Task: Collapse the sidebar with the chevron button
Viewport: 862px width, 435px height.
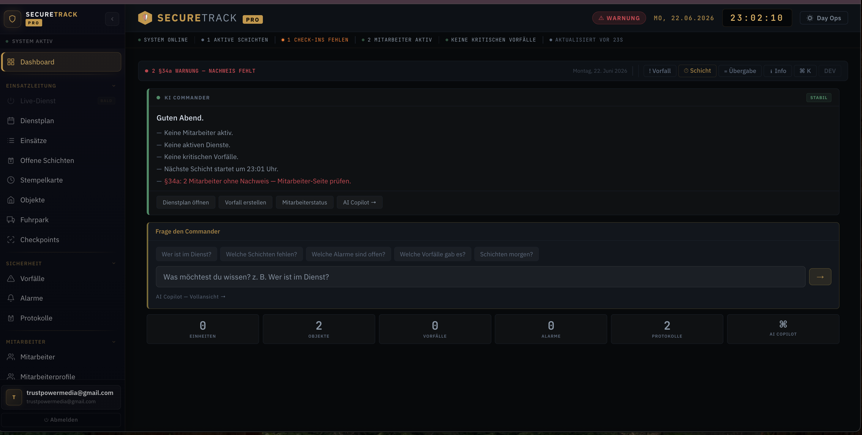Action: tap(112, 19)
